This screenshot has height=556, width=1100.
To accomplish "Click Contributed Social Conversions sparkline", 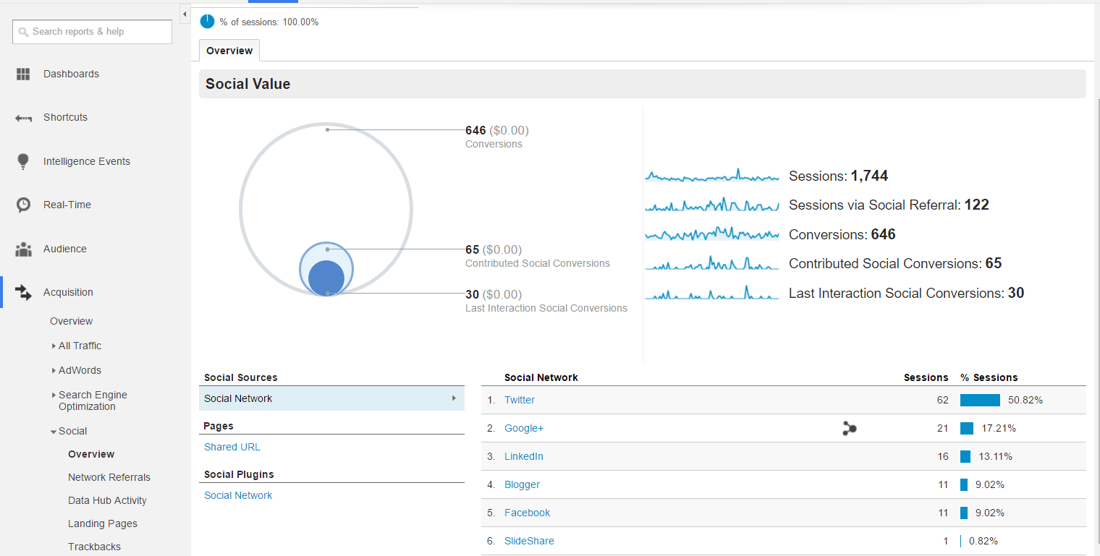I will 712,263.
